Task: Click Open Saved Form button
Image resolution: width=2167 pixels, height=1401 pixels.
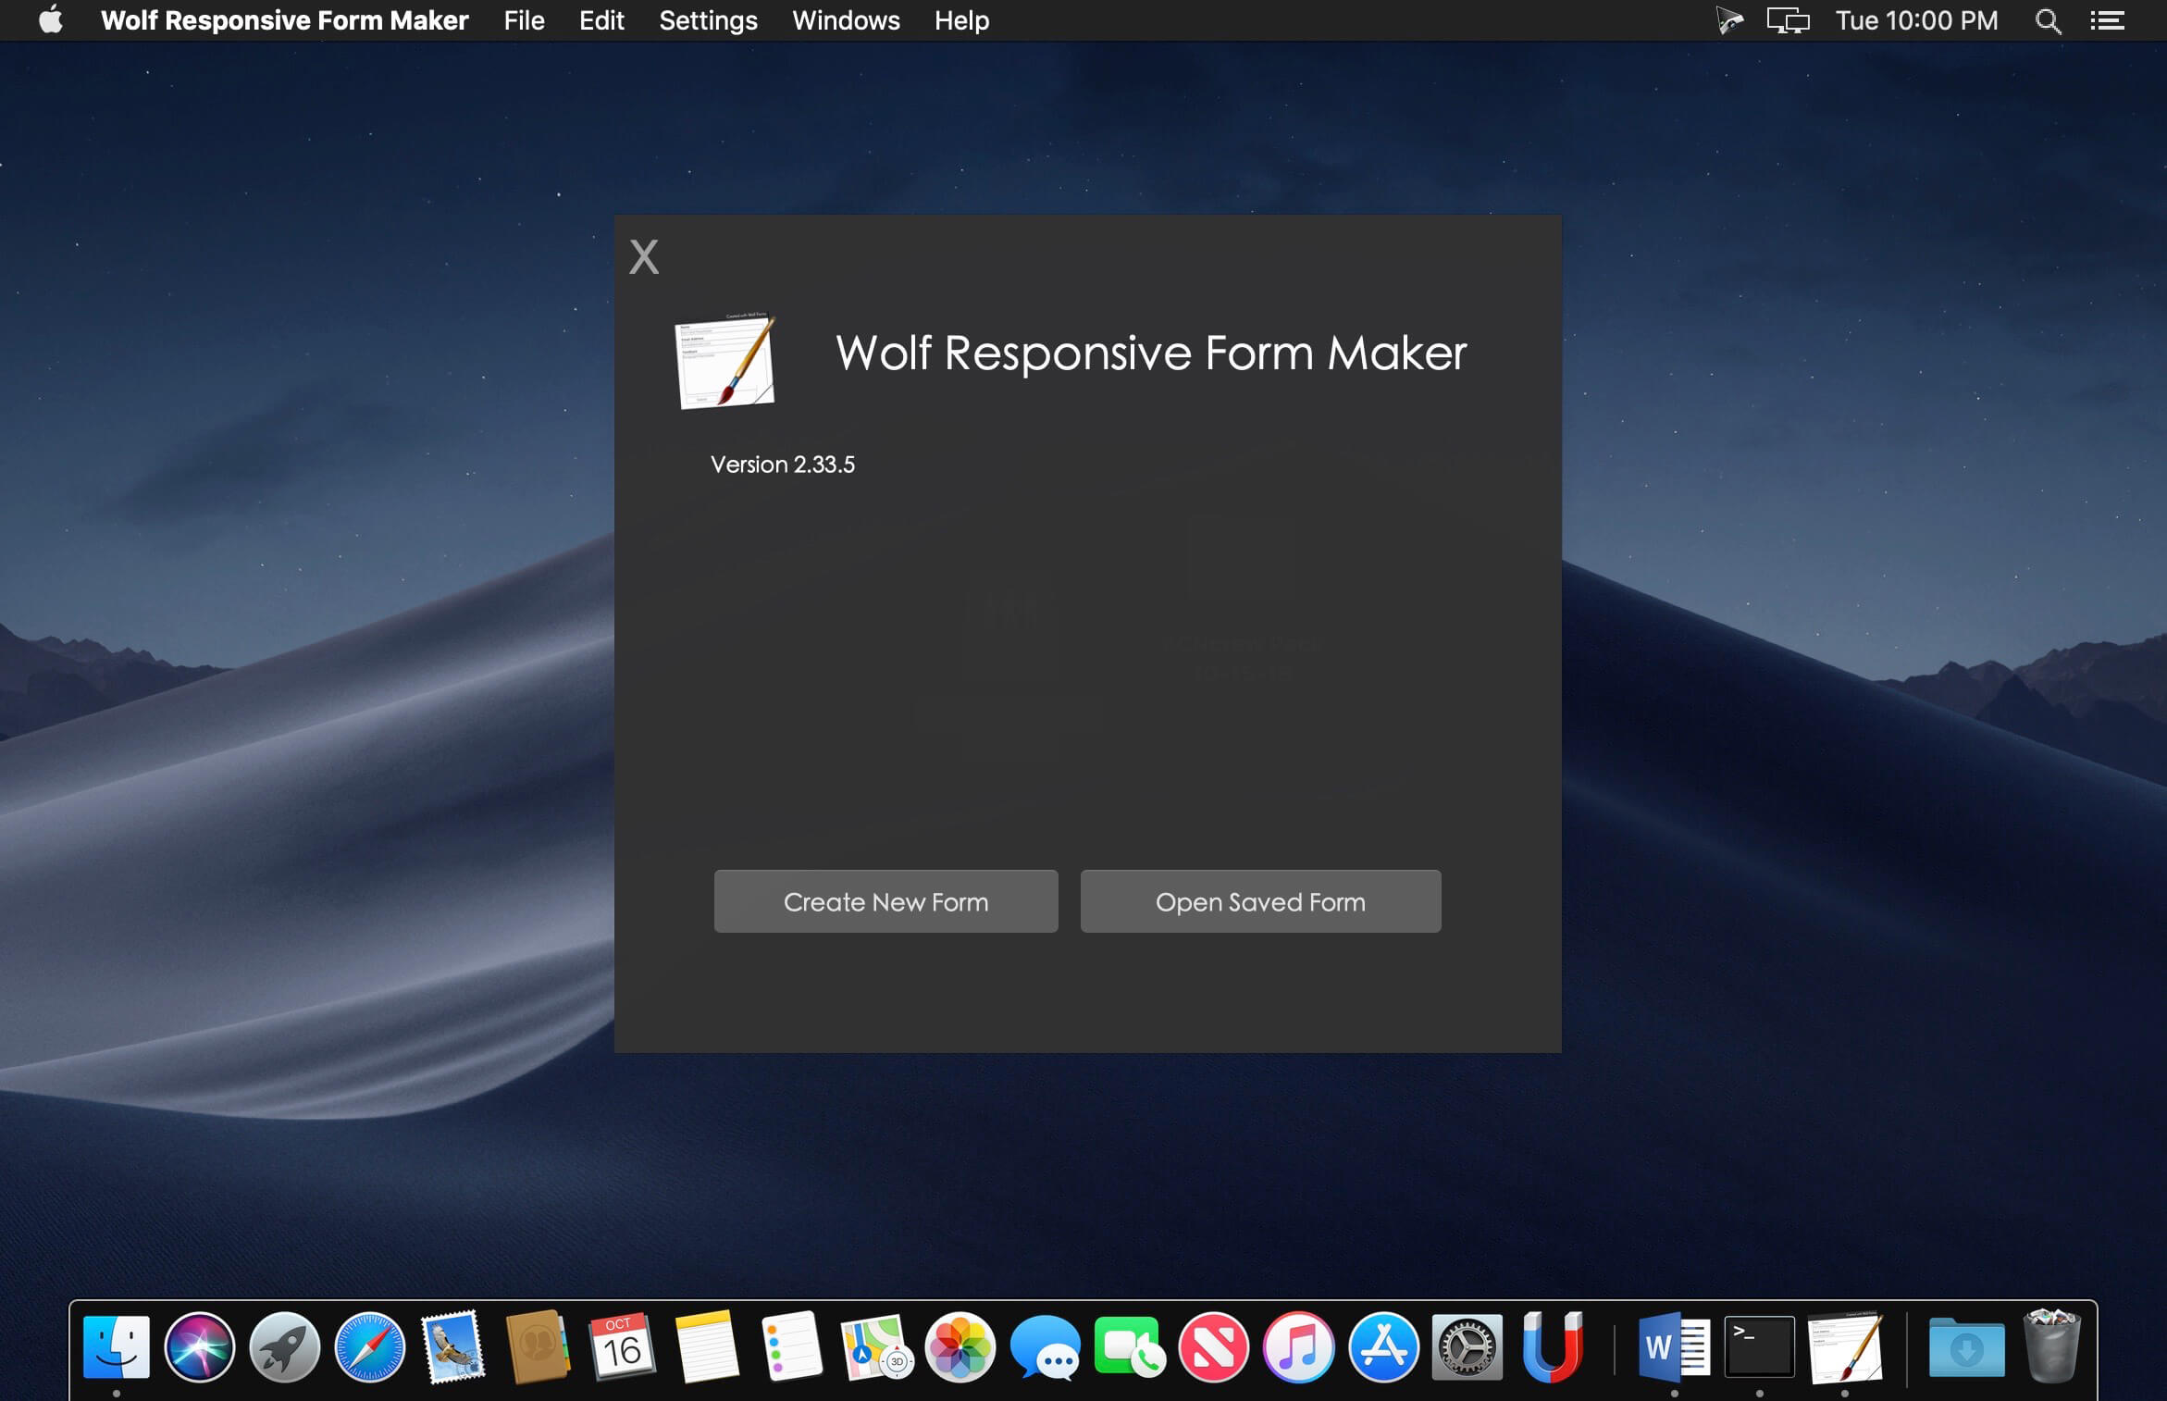Action: [1260, 901]
